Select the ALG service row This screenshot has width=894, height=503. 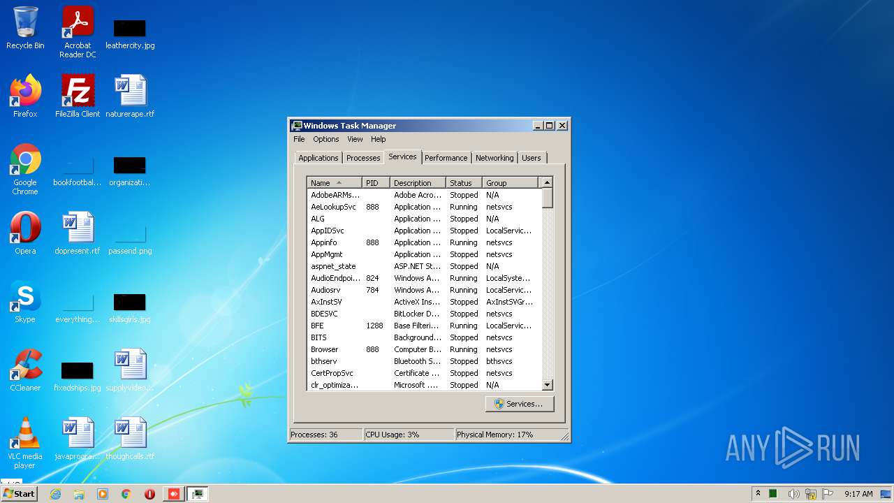click(424, 219)
